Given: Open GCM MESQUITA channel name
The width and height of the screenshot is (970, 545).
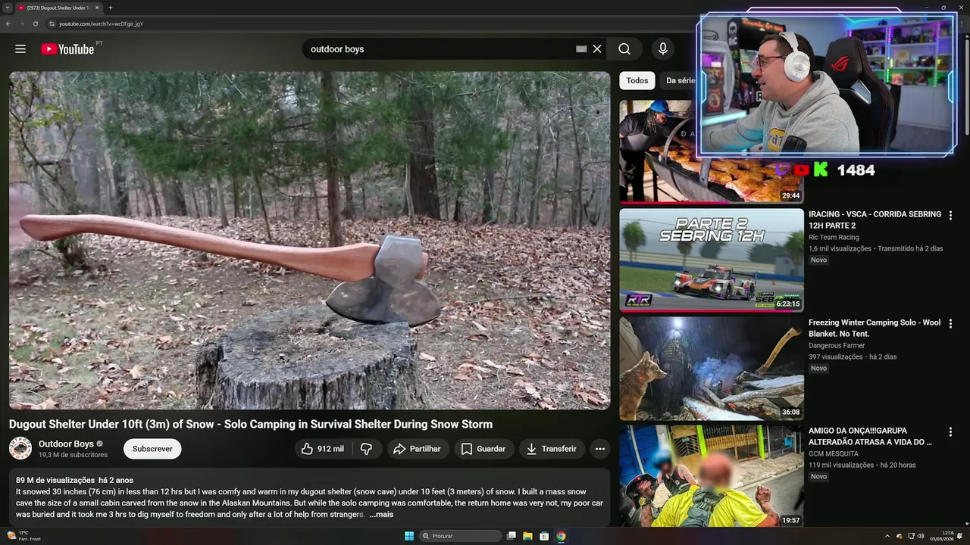Looking at the screenshot, I should coord(834,454).
